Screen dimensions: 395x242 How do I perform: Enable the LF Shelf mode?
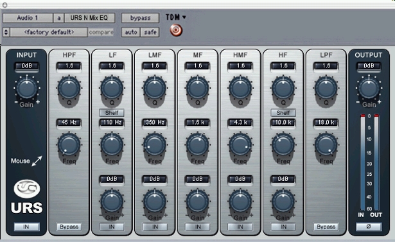click(112, 112)
